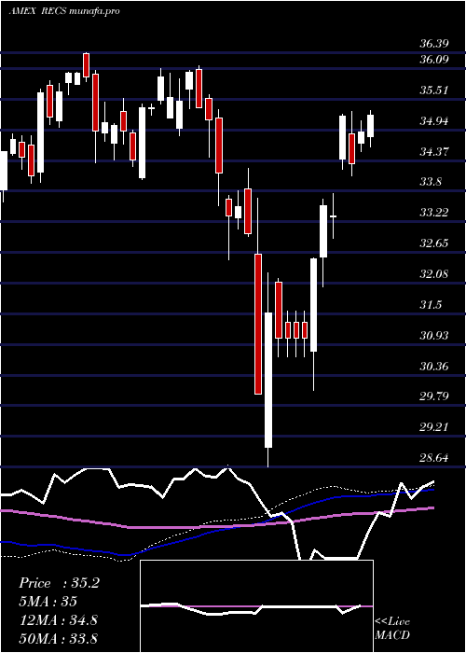Click the 29.21 price axis label
Image resolution: width=466 pixels, height=653 pixels.
tap(434, 427)
